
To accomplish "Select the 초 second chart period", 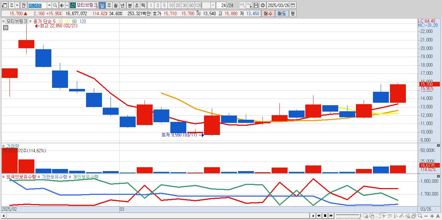I will coord(136,5).
